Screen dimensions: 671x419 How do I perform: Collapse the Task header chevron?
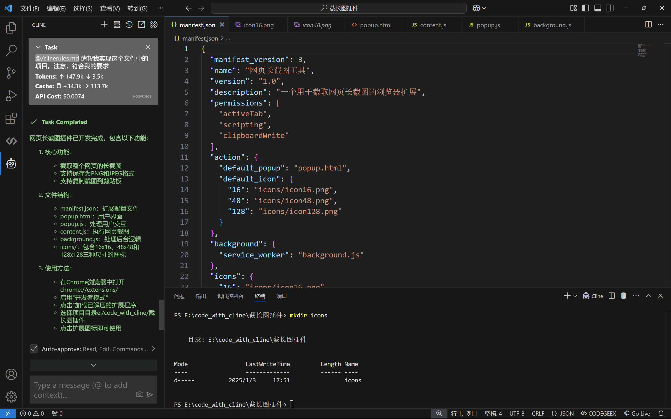38,47
